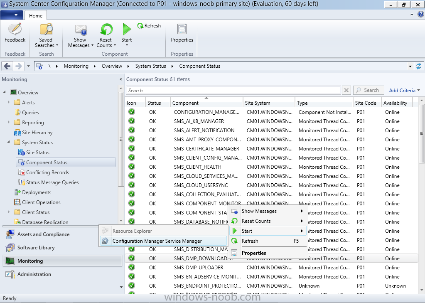This screenshot has height=303, width=425.
Task: Open Deployments node in tree
Action: 37,192
